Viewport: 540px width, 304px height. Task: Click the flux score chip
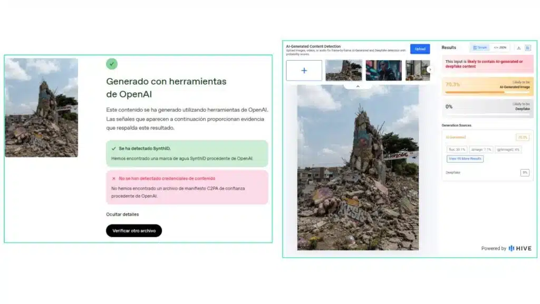(457, 150)
